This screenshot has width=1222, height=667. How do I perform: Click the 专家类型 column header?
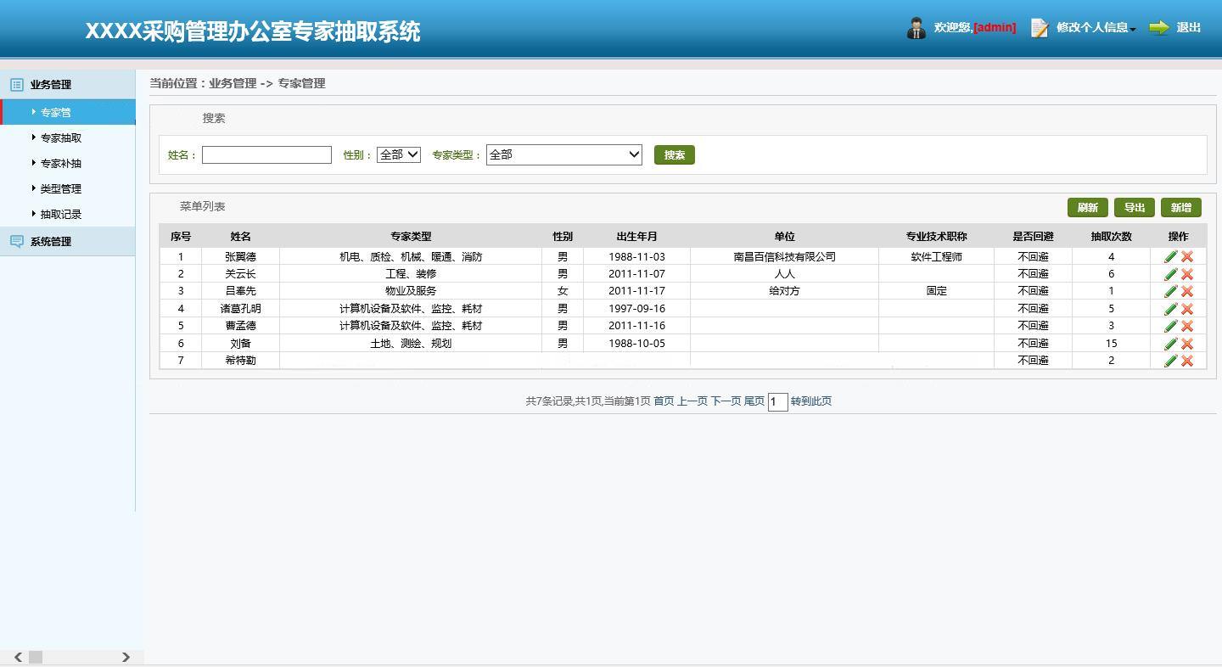tap(411, 237)
